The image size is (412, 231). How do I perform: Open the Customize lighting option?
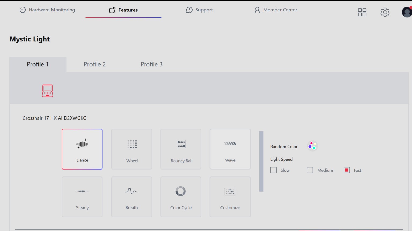[230, 197]
